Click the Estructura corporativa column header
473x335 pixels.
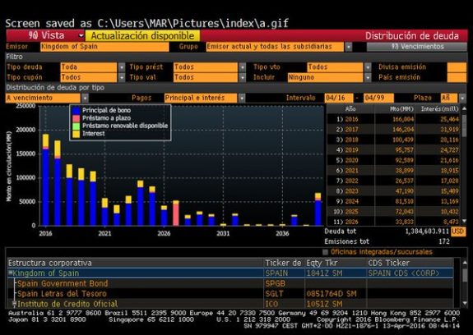click(136, 263)
